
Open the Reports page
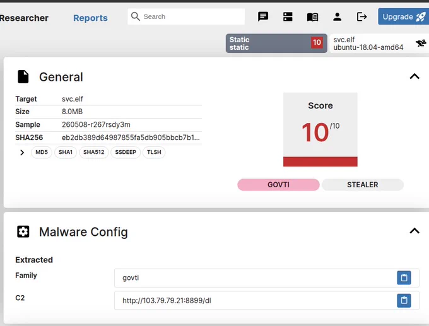tap(90, 18)
